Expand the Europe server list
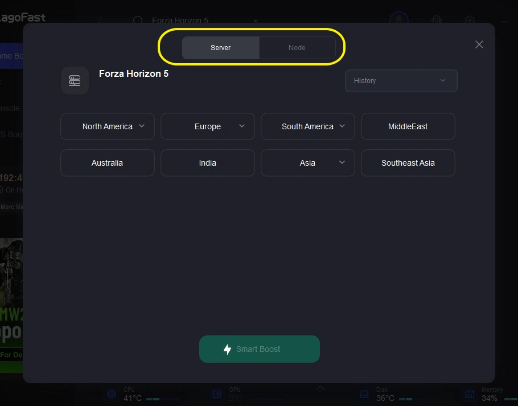Image resolution: width=518 pixels, height=406 pixels. [208, 126]
